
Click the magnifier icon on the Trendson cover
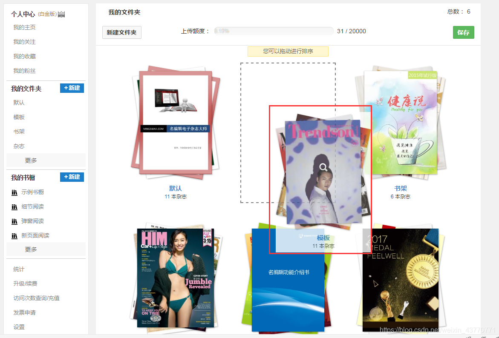coord(323,167)
